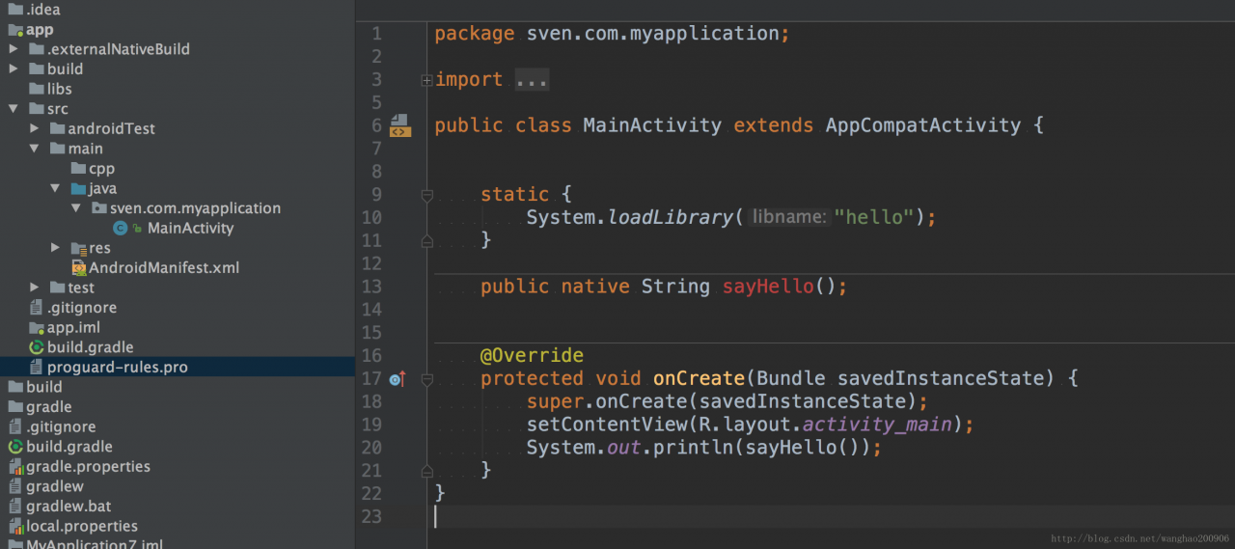Viewport: 1235px width, 549px height.
Task: Open related XML file gutter icon on line 6
Action: tap(399, 125)
